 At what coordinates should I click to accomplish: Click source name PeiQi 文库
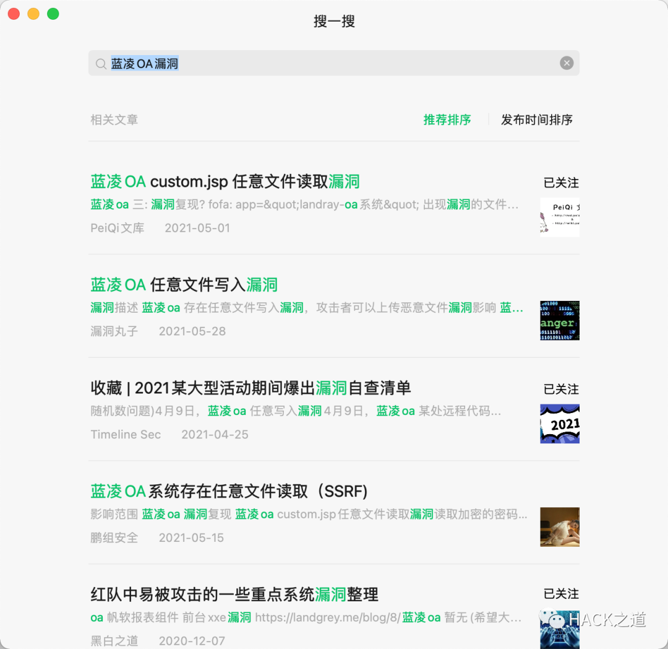pyautogui.click(x=117, y=228)
